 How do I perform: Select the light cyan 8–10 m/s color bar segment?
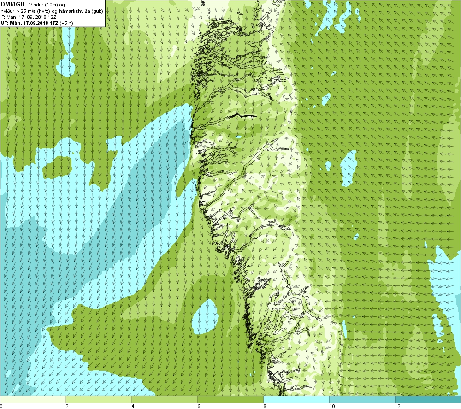tap(296, 400)
